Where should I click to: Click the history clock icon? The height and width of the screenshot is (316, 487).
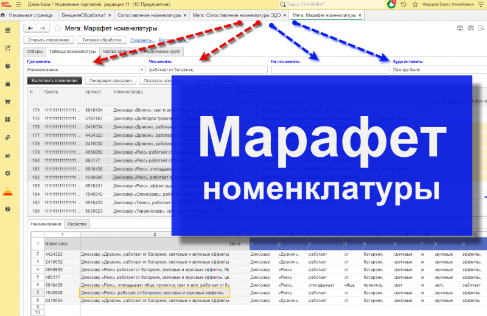(404, 4)
